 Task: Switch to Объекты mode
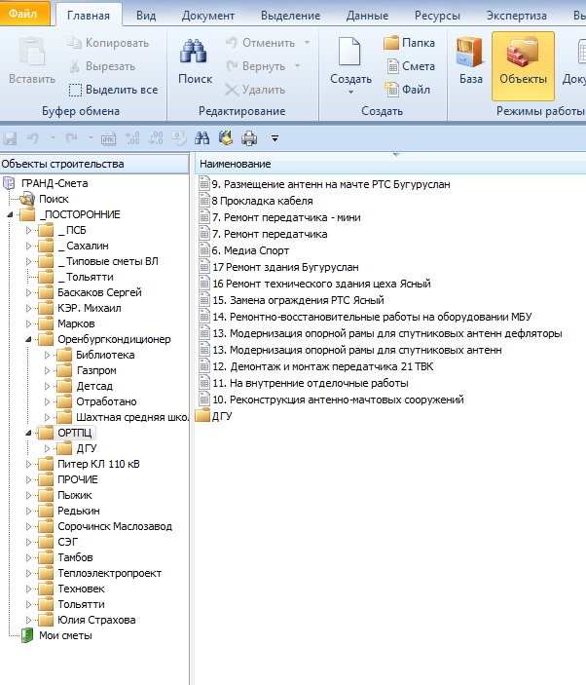click(523, 66)
